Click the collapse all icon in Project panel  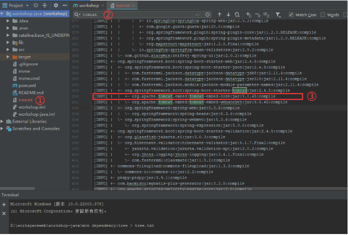pyautogui.click(x=44, y=5)
